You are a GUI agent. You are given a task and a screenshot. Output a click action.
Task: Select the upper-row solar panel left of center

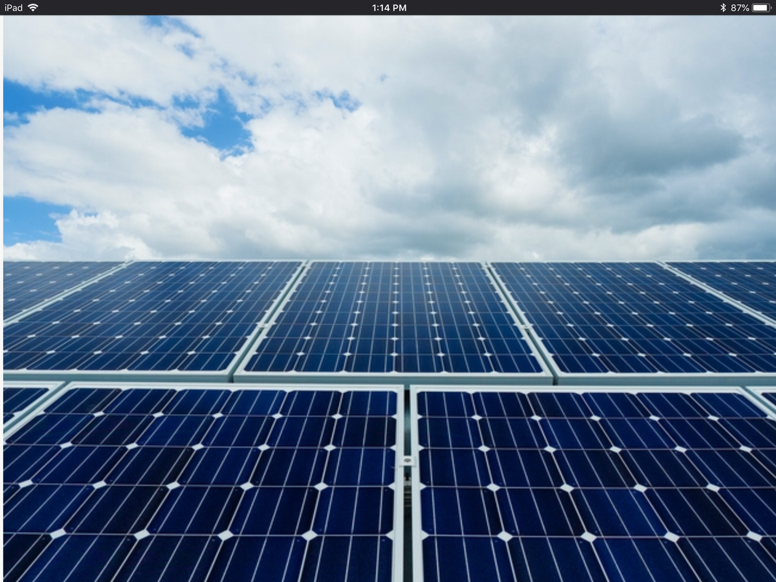[x=153, y=316]
